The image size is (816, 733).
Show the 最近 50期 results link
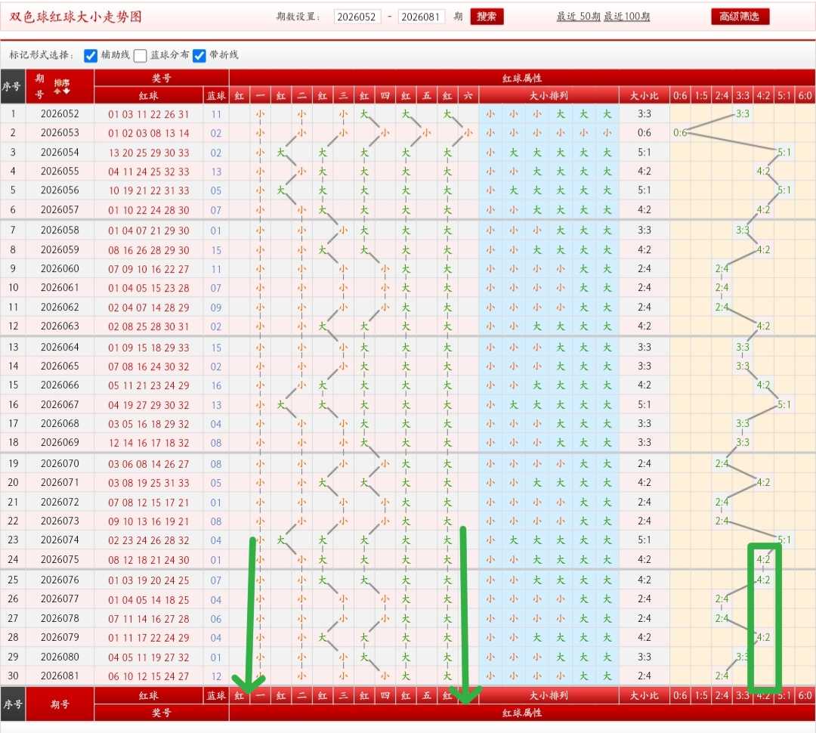coord(578,17)
